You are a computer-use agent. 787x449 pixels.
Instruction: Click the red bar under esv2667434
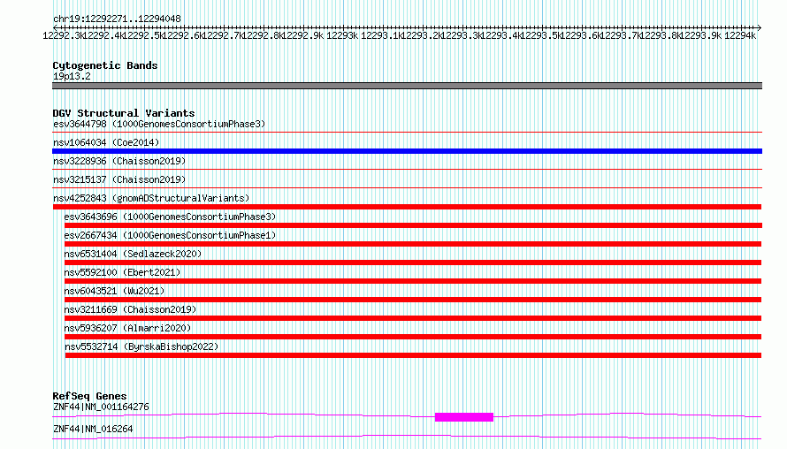point(413,244)
